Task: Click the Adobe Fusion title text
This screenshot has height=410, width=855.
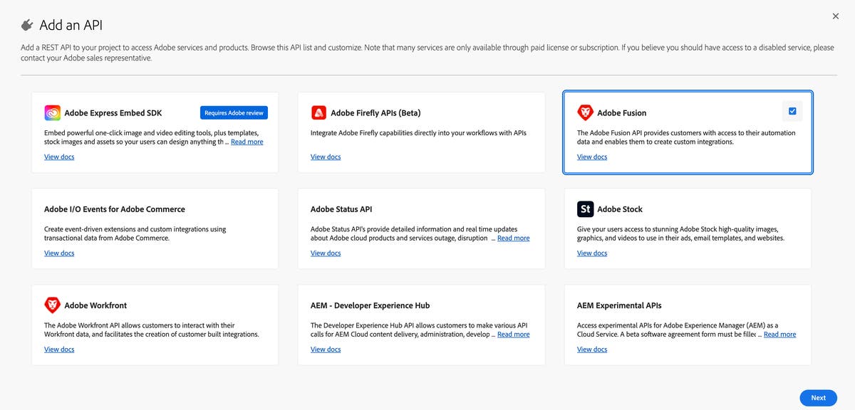Action: pos(622,112)
